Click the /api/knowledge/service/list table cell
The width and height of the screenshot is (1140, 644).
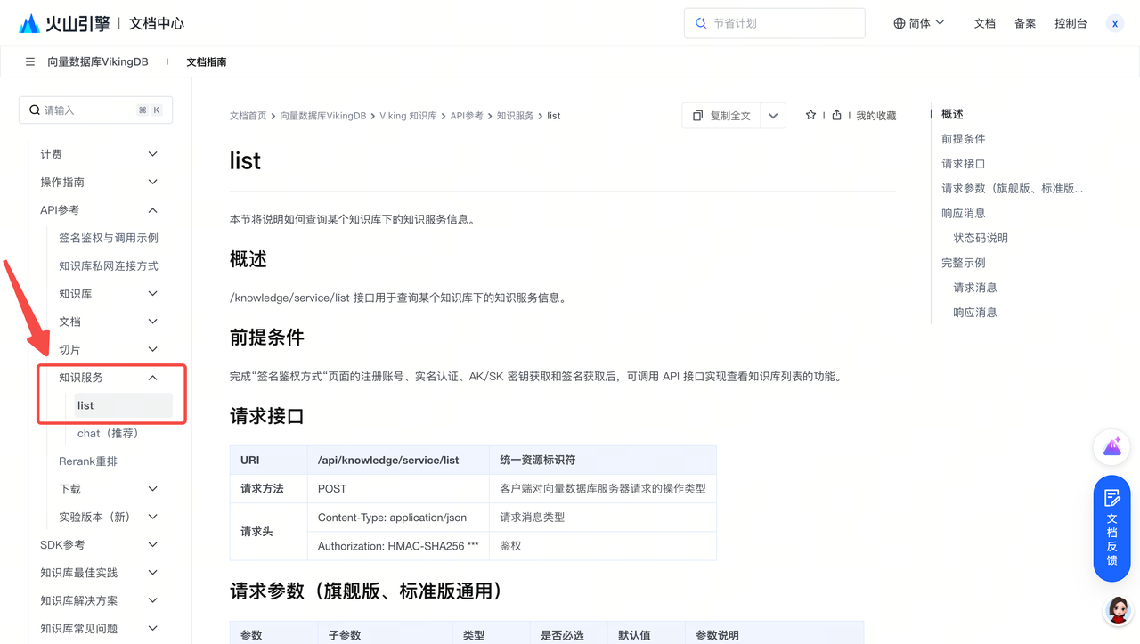(398, 461)
